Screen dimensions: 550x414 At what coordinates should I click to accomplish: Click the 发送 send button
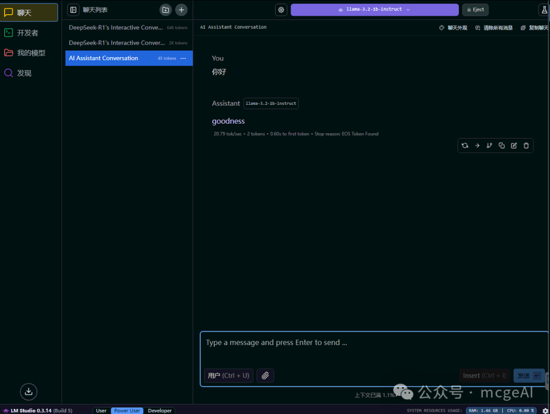pyautogui.click(x=529, y=375)
